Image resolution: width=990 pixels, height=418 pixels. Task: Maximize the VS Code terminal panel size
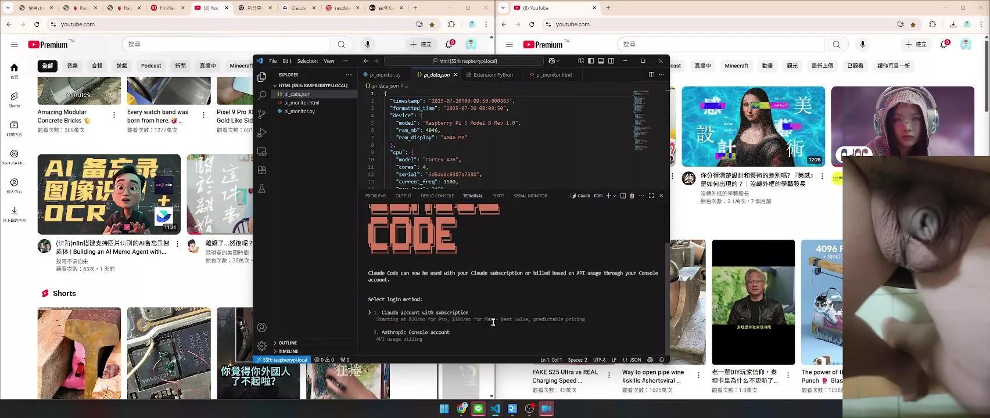click(651, 196)
